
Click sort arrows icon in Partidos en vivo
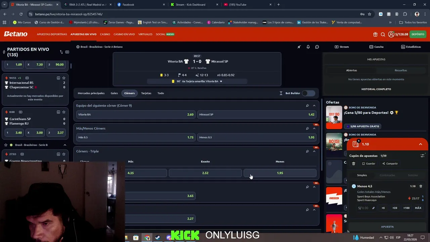[x=61, y=52]
